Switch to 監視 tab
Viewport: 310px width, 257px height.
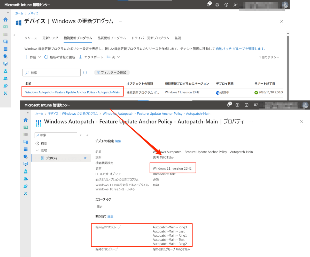tap(178, 38)
